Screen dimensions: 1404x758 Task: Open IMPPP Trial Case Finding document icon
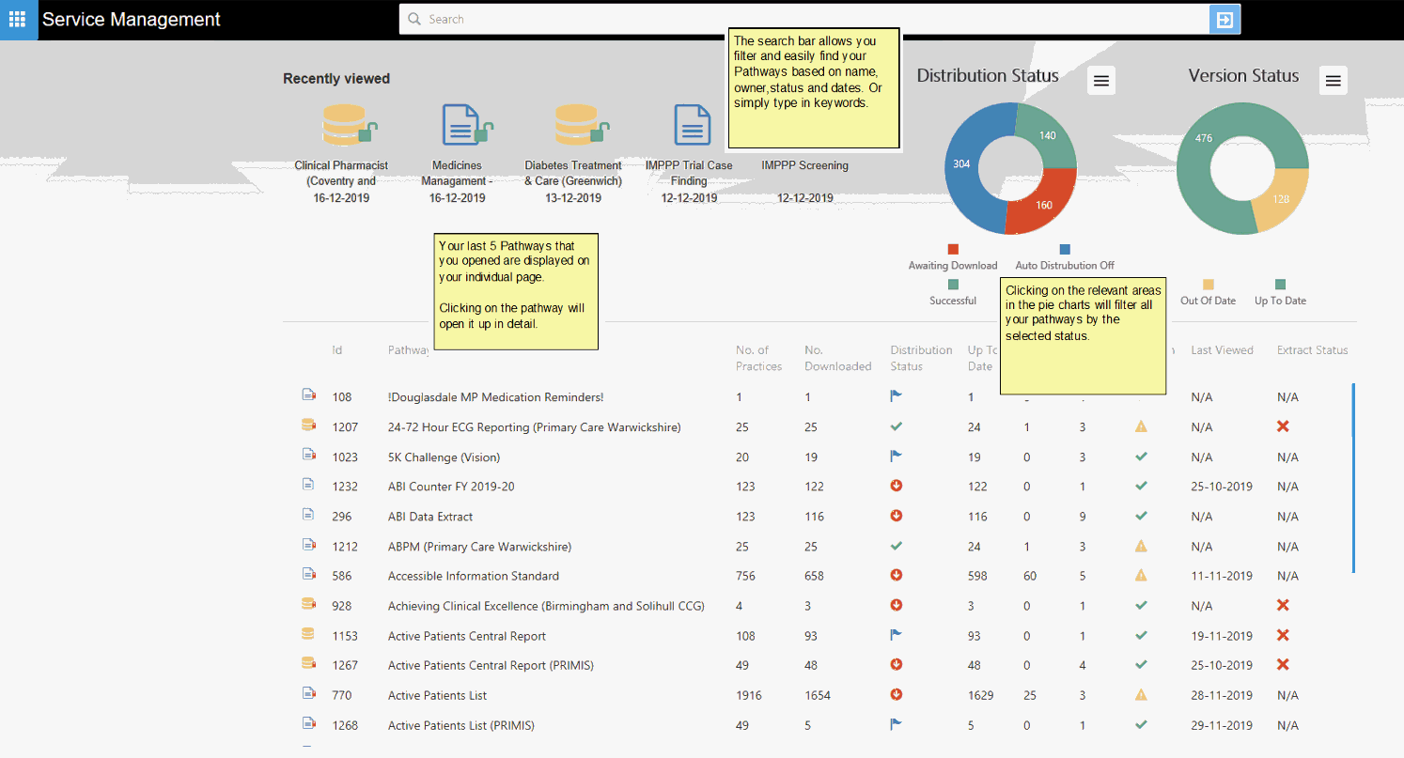(x=692, y=126)
